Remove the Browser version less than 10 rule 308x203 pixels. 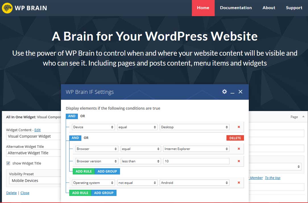(239, 161)
